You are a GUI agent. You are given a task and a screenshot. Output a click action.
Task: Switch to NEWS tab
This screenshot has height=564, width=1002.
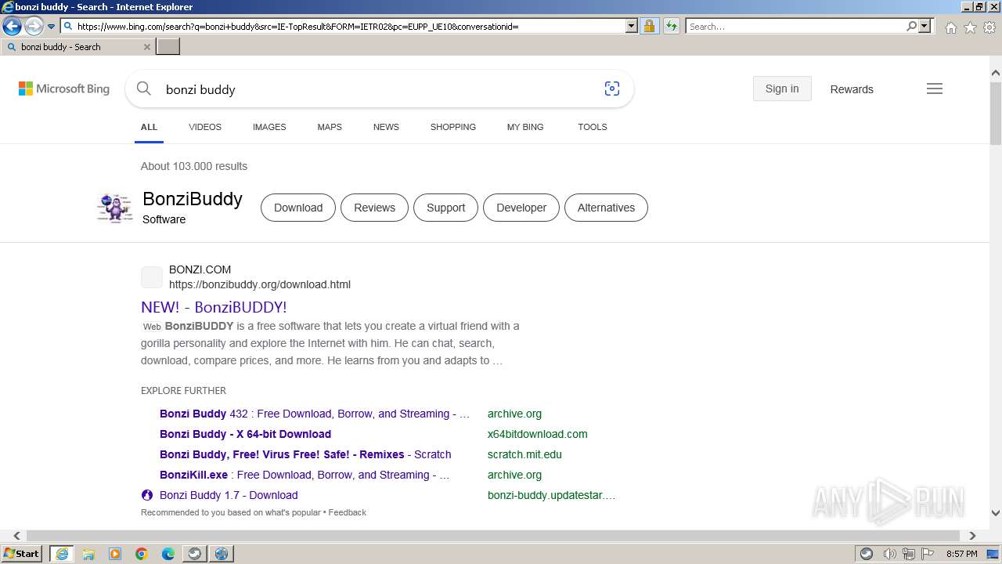pos(386,127)
